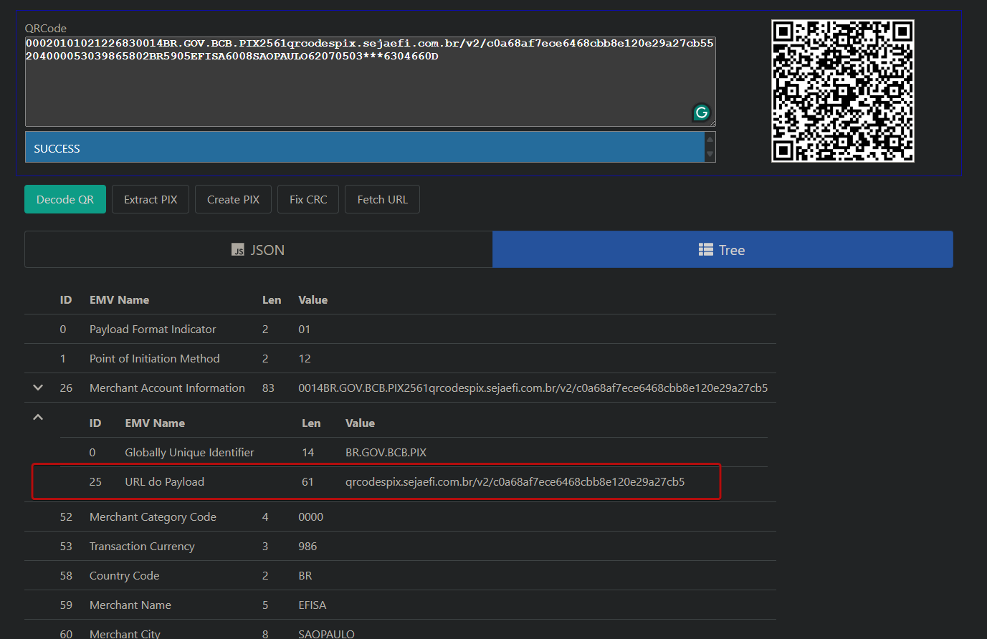Click the Len header of nested table
Image resolution: width=987 pixels, height=639 pixels.
click(x=311, y=423)
